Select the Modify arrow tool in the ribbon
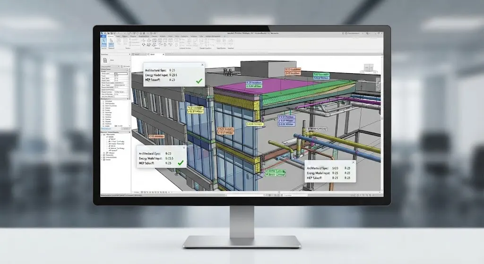484x264 pixels. [104, 42]
